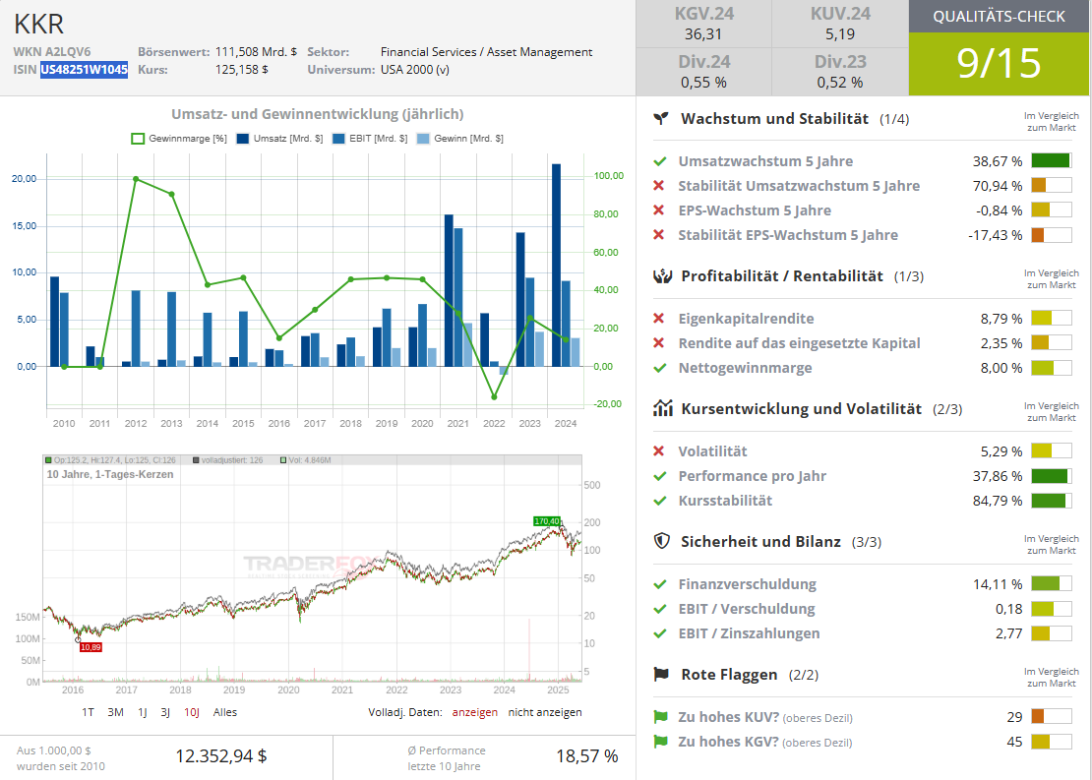Click the EBIT / Zinszahlungen label

coord(749,633)
